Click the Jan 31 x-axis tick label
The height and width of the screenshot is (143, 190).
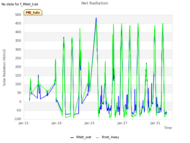(155, 123)
